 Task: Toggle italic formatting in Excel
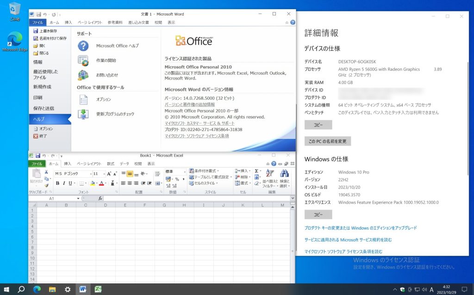63,182
